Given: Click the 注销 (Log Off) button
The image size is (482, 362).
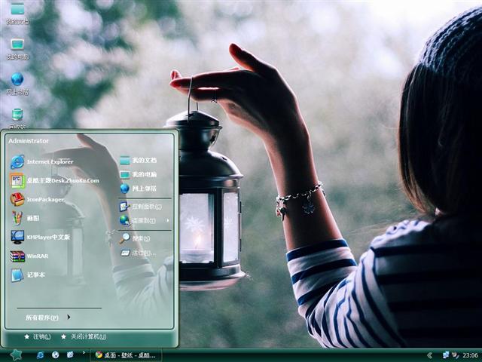Looking at the screenshot, I should point(36,336).
